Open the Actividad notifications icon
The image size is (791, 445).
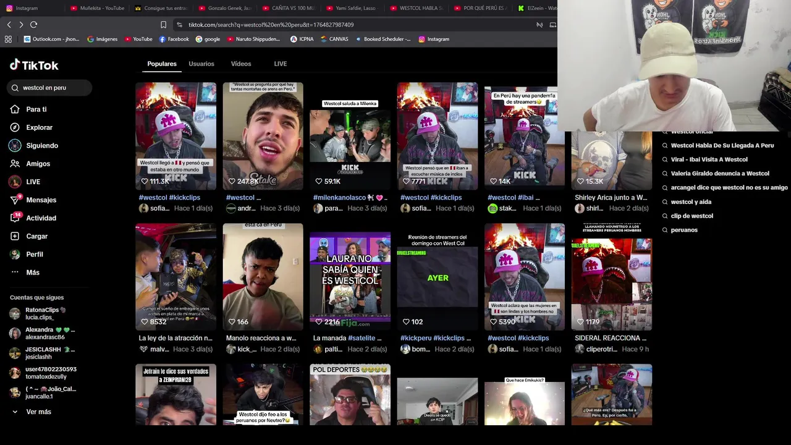point(15,218)
